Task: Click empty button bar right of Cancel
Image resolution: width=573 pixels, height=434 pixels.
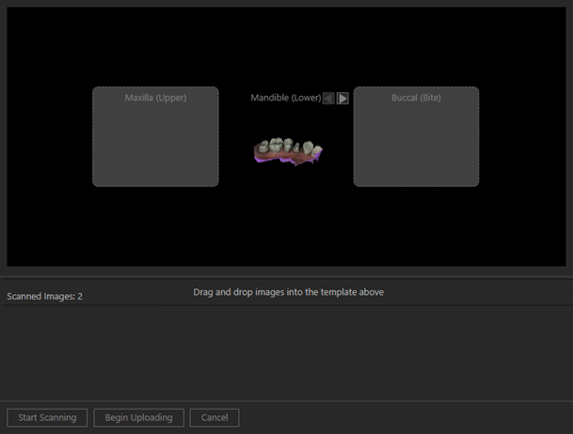Action: (x=405, y=417)
